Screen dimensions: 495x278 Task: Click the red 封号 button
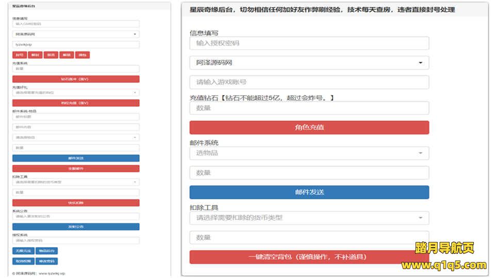coord(19,55)
